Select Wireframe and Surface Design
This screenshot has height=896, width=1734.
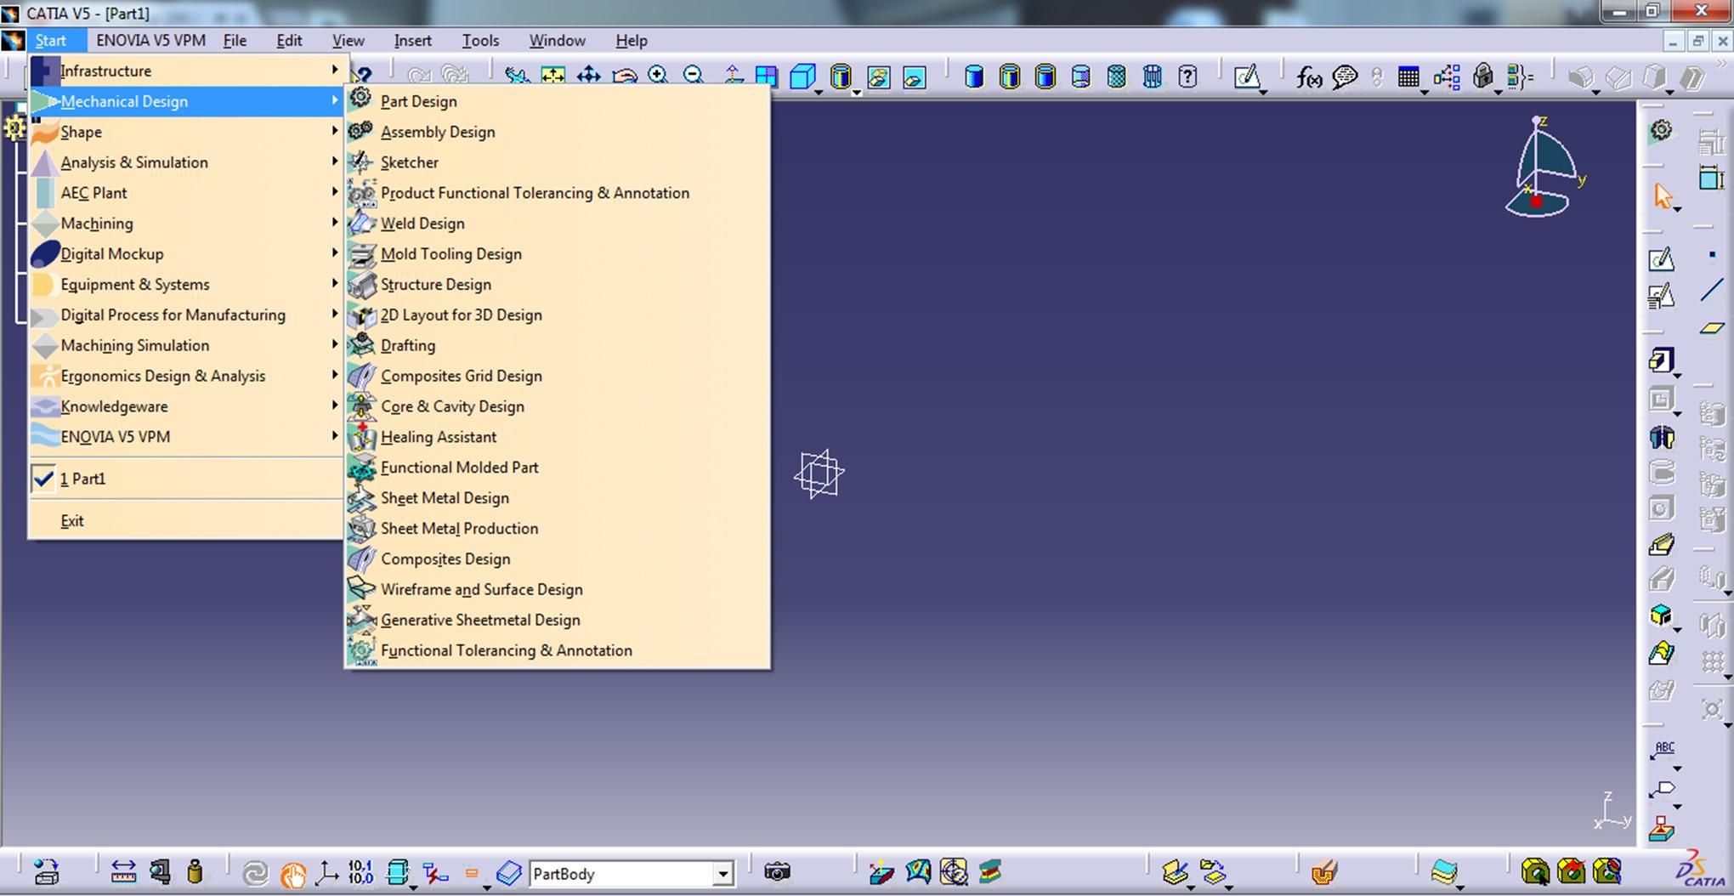558,589
